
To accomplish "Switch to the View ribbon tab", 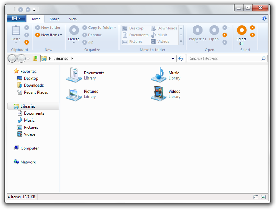I will coord(73,19).
